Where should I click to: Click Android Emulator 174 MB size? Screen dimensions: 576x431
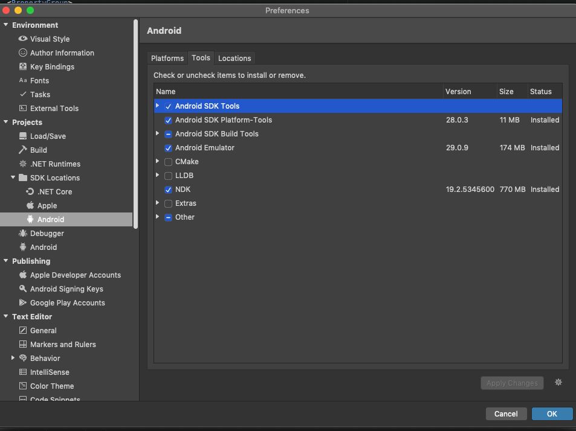512,147
